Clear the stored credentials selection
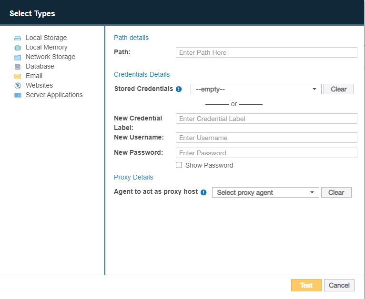The height and width of the screenshot is (299, 365). [x=338, y=89]
